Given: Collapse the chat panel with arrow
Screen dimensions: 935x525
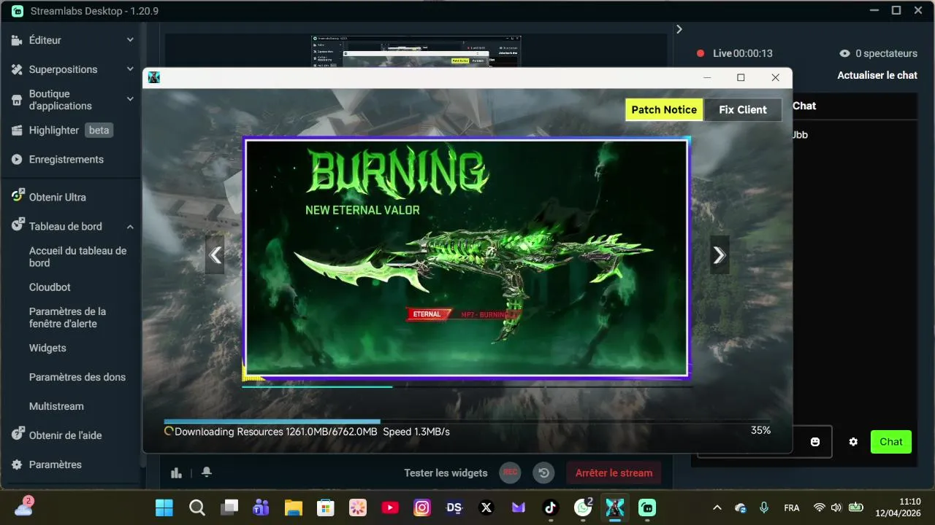Looking at the screenshot, I should [x=679, y=29].
